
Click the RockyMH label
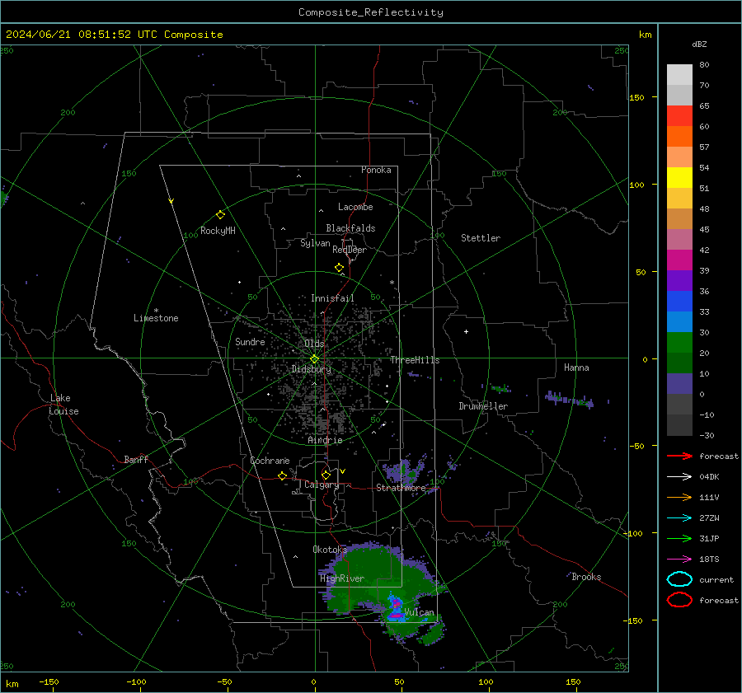pyautogui.click(x=218, y=231)
